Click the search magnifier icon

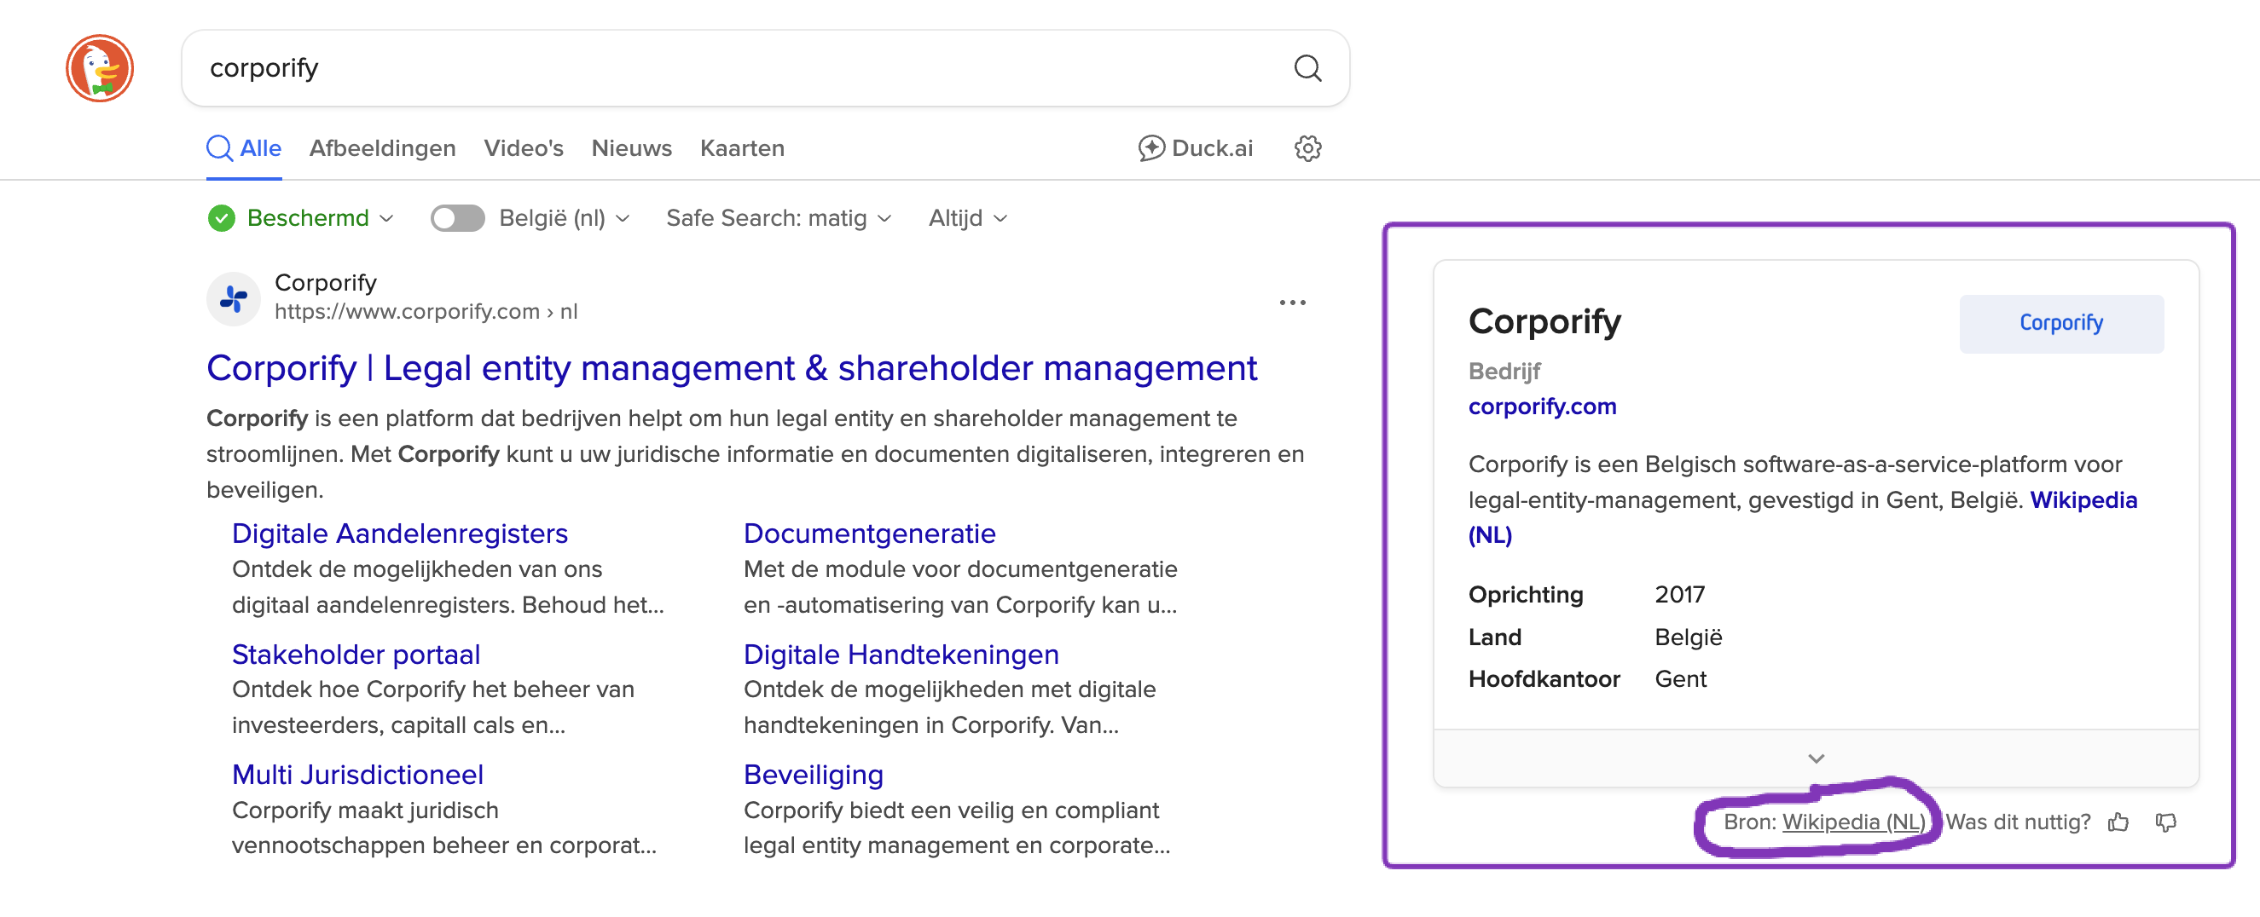pyautogui.click(x=1307, y=68)
